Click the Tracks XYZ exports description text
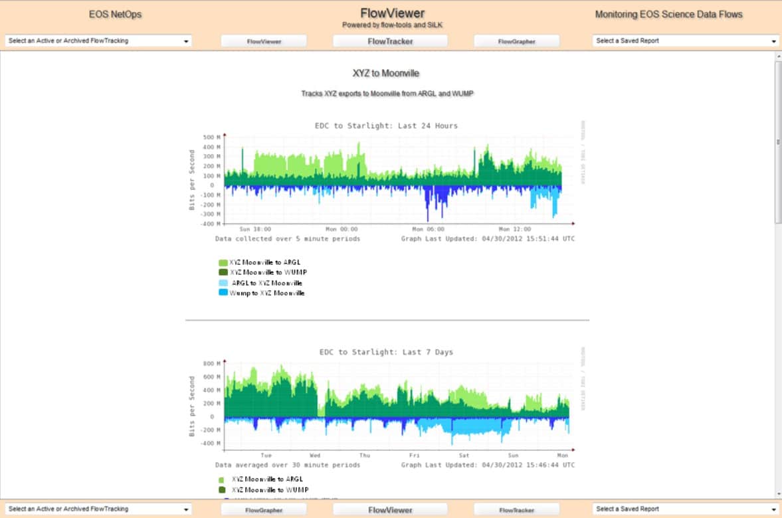782x518 pixels. [387, 93]
